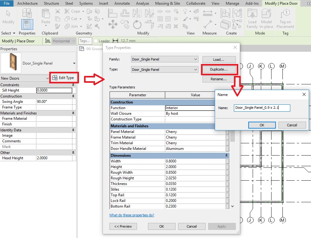Screen dimensions: 311x238
Task: Select the Move tool icon
Action: click(x=113, y=24)
